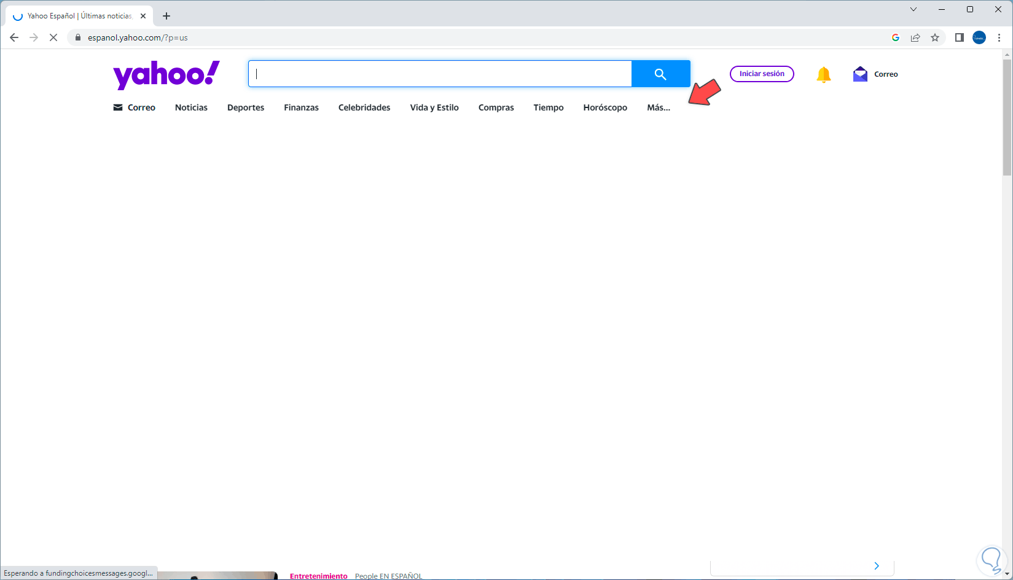This screenshot has width=1013, height=580.
Task: Go to the Tiempo section
Action: click(x=549, y=107)
